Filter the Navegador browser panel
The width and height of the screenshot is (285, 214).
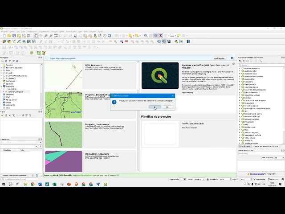pyautogui.click(x=10, y=61)
